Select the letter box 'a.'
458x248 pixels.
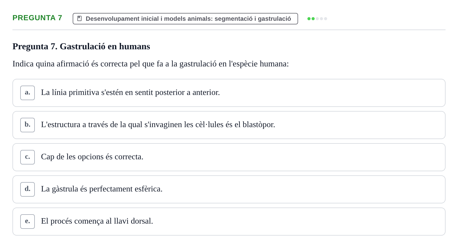28,93
